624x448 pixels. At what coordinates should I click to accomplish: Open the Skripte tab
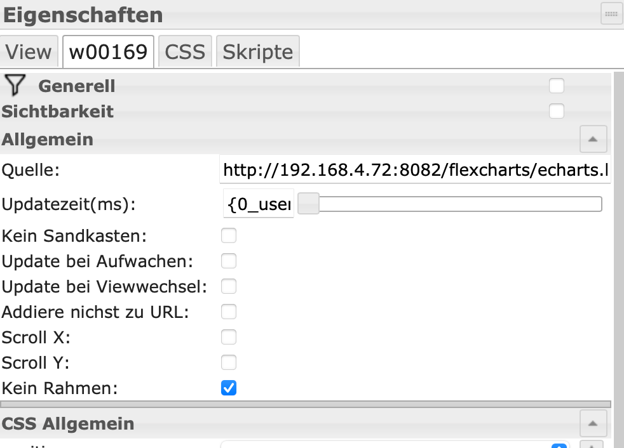[257, 51]
